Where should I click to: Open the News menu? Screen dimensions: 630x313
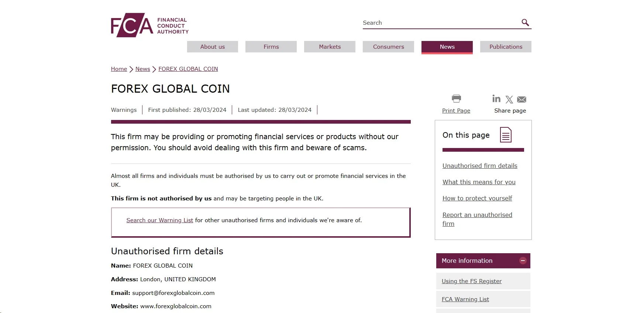[447, 47]
